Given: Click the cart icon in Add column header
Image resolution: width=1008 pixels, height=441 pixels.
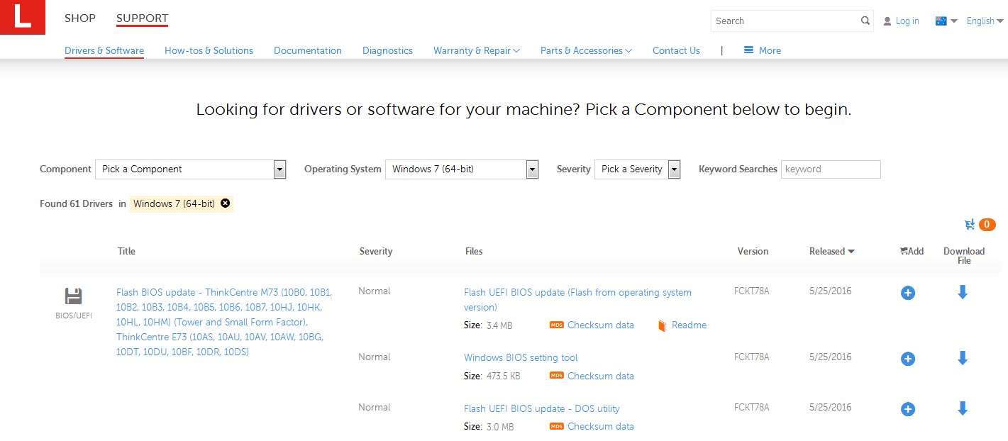Looking at the screenshot, I should pos(904,251).
